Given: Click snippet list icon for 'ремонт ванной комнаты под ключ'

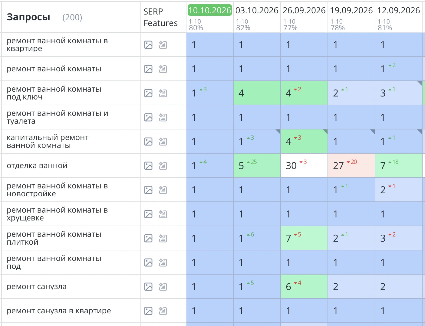Looking at the screenshot, I should 163,93.
